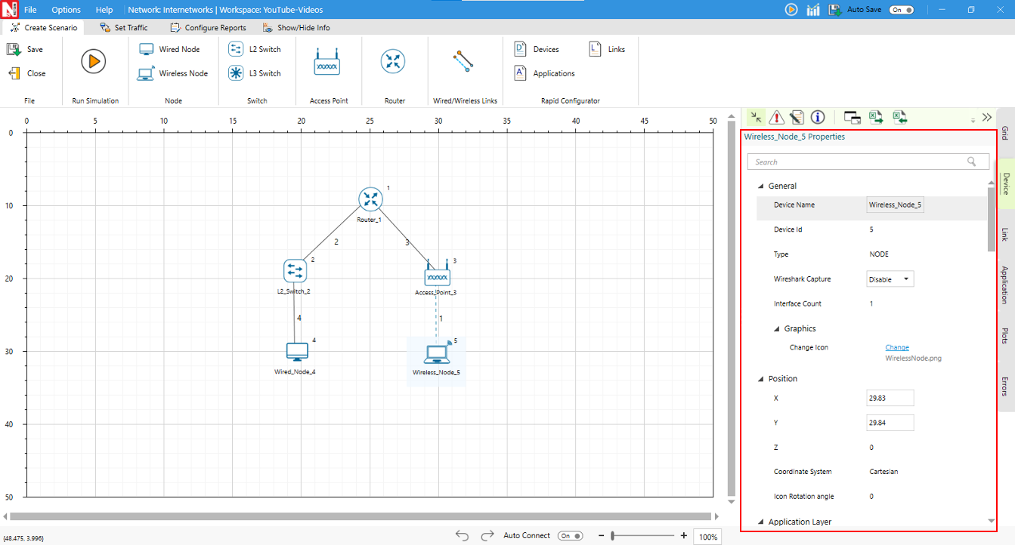The image size is (1015, 545).
Task: Select the L3 Switch device icon
Action: tap(236, 73)
